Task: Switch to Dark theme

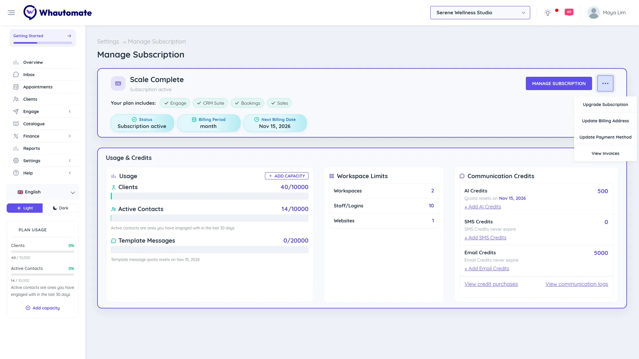Action: click(61, 208)
